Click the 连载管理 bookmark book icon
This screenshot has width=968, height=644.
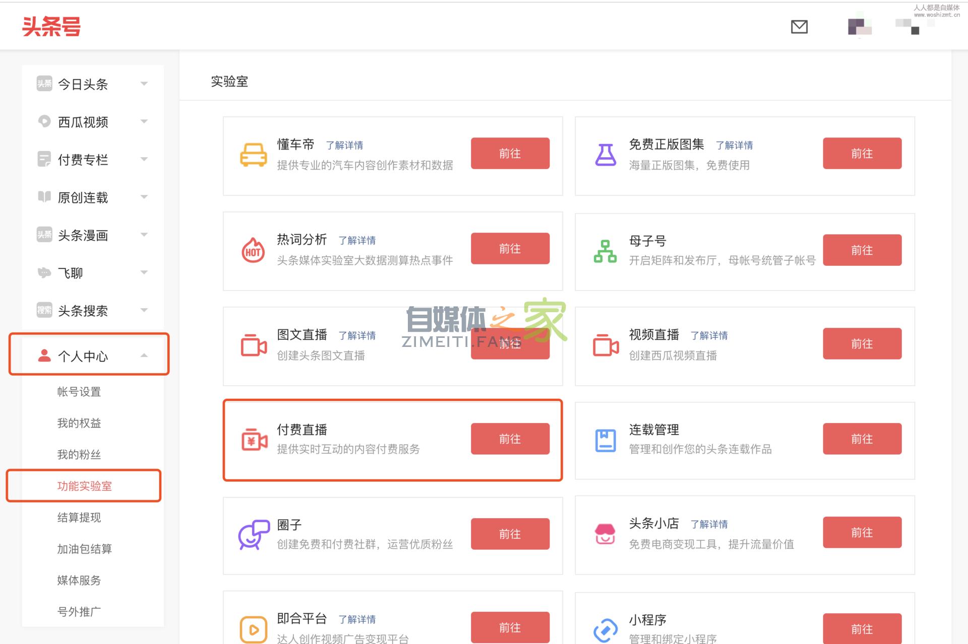pyautogui.click(x=605, y=440)
